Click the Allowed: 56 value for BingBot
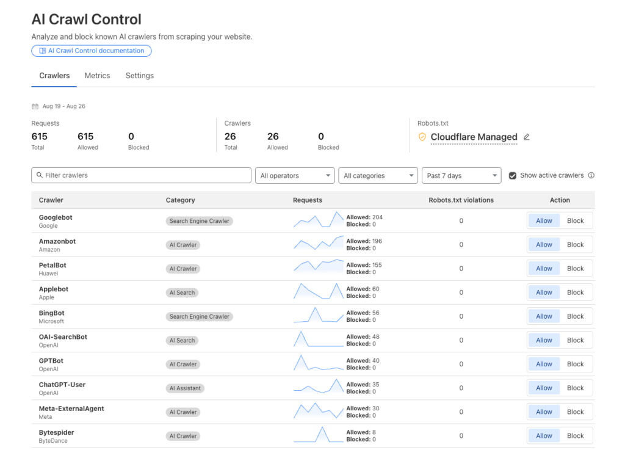The height and width of the screenshot is (461, 625). tap(363, 313)
